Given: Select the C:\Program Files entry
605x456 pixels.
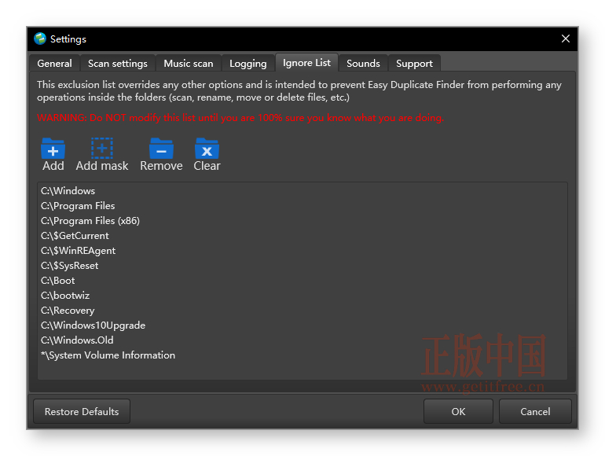Looking at the screenshot, I should click(302, 206).
